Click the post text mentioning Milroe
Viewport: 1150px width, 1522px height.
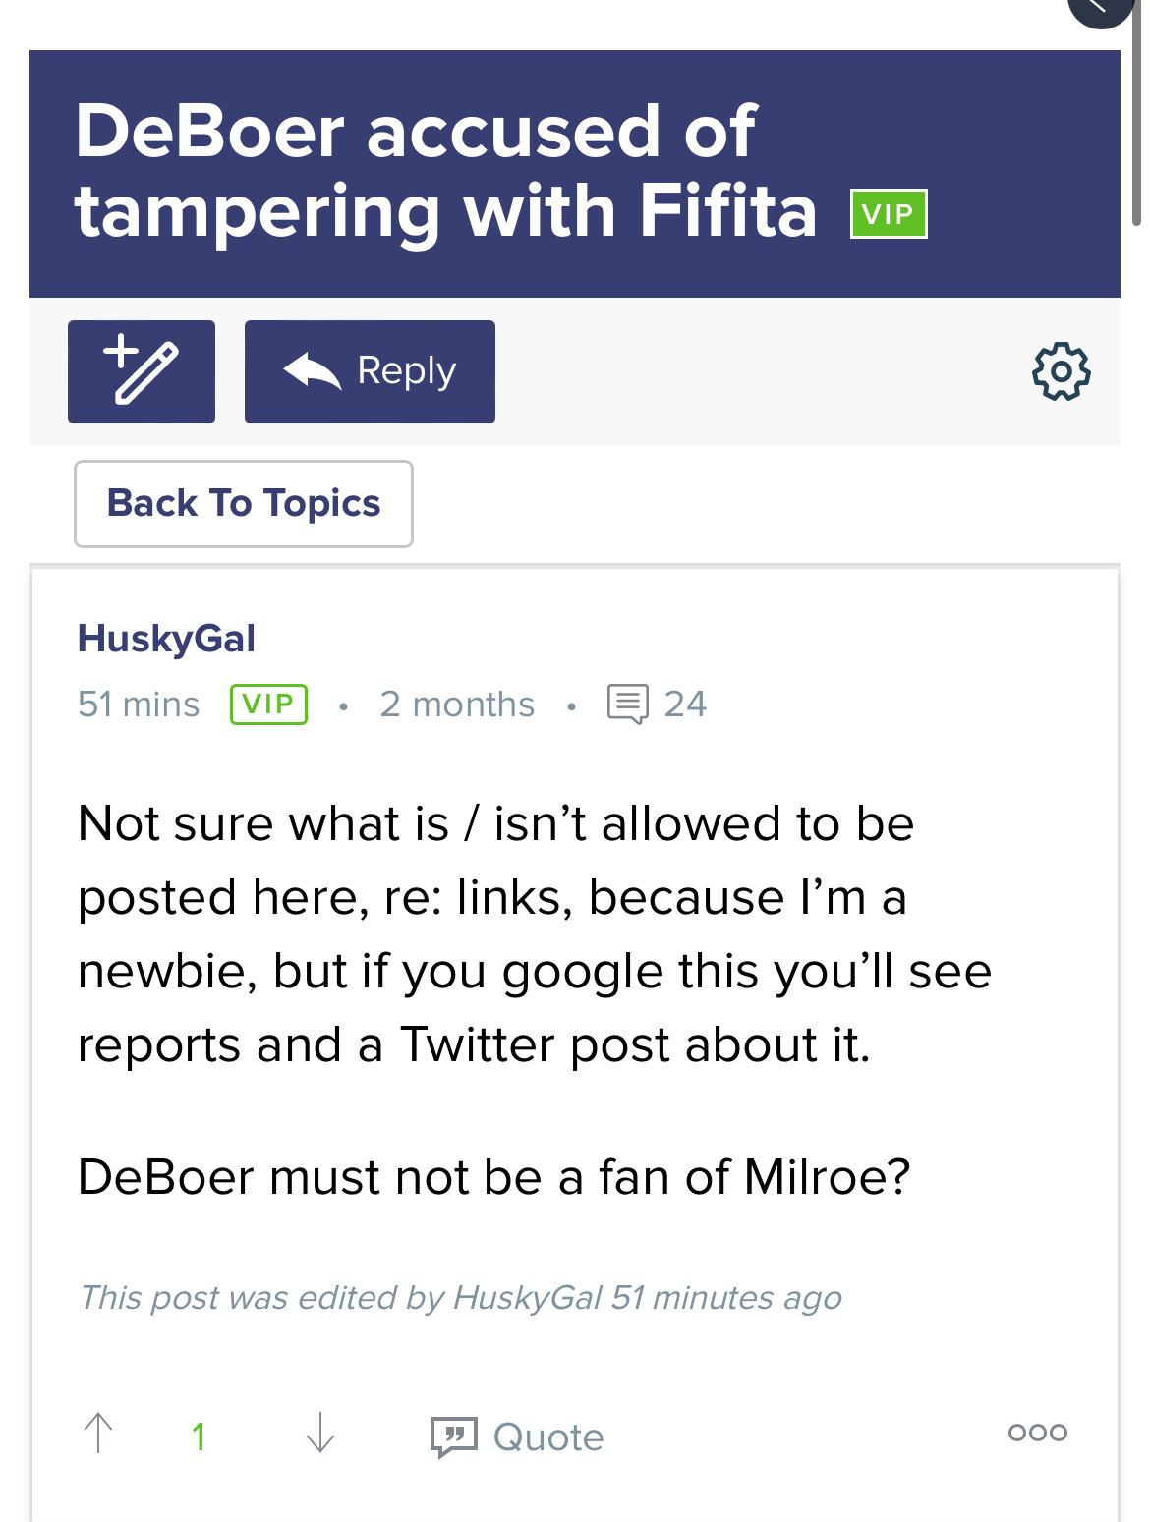(493, 1177)
